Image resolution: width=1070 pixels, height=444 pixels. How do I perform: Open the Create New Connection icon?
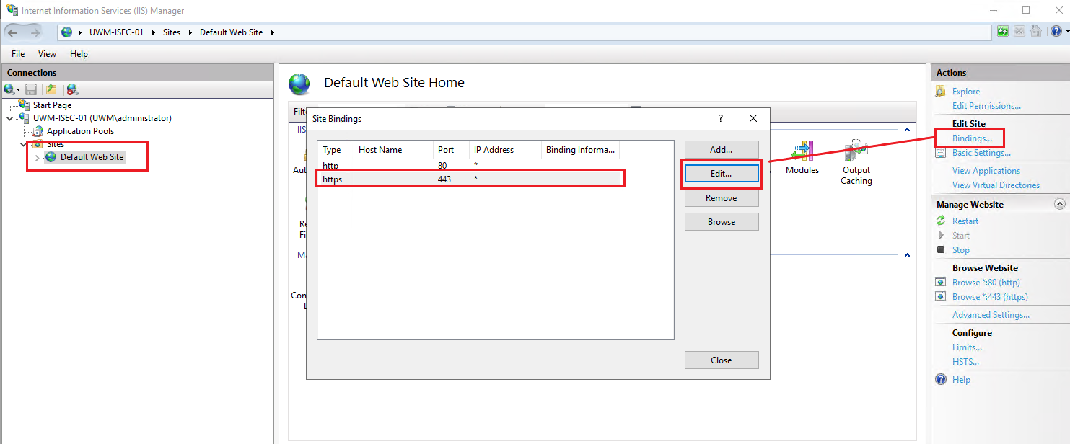click(x=11, y=89)
